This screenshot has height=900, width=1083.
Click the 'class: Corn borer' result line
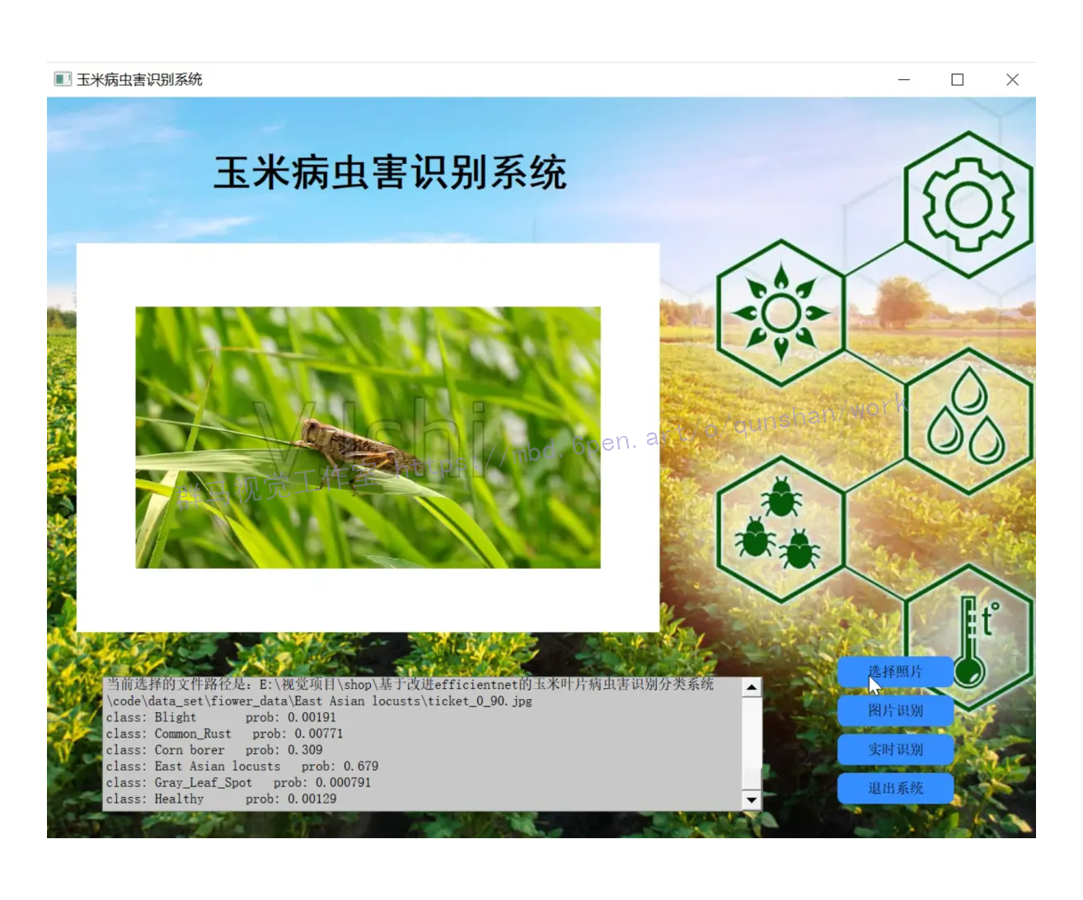tap(214, 750)
